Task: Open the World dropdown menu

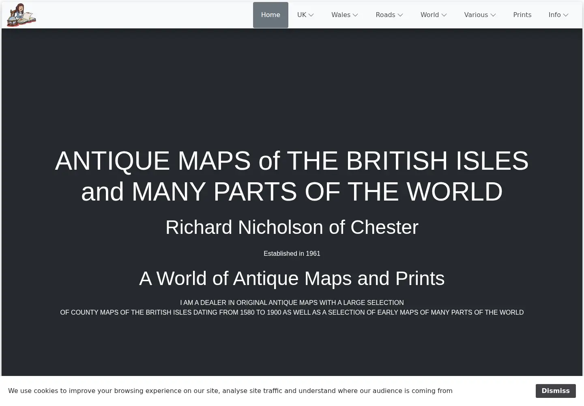Action: click(434, 15)
